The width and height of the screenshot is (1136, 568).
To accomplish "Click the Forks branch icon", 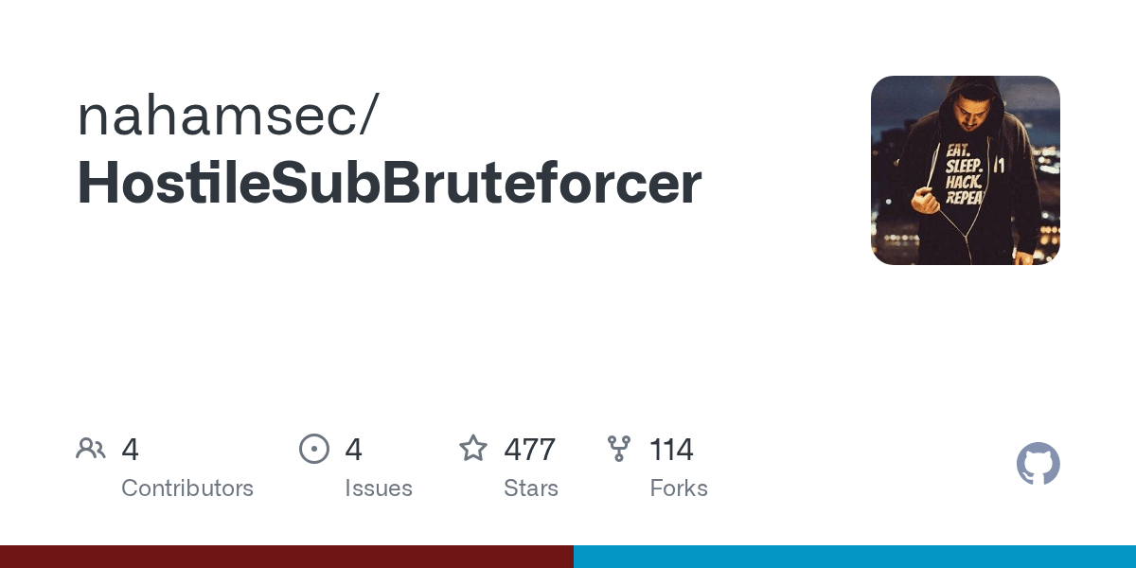I will point(619,449).
